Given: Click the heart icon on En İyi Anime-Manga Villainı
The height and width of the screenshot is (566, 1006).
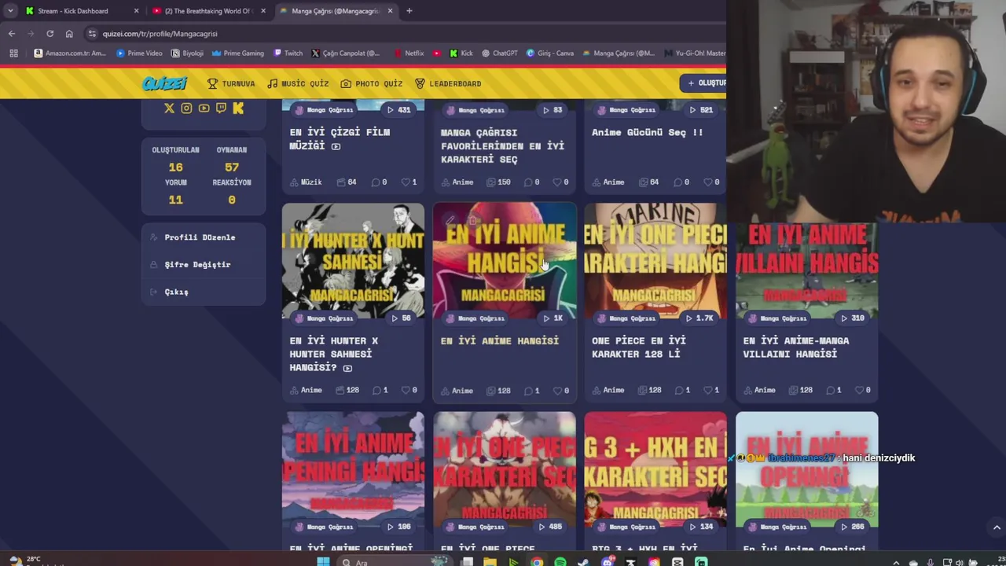Looking at the screenshot, I should coord(858,390).
